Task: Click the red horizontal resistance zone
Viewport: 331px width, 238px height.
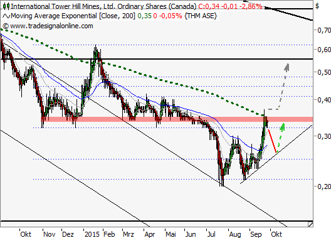Action: [177, 119]
